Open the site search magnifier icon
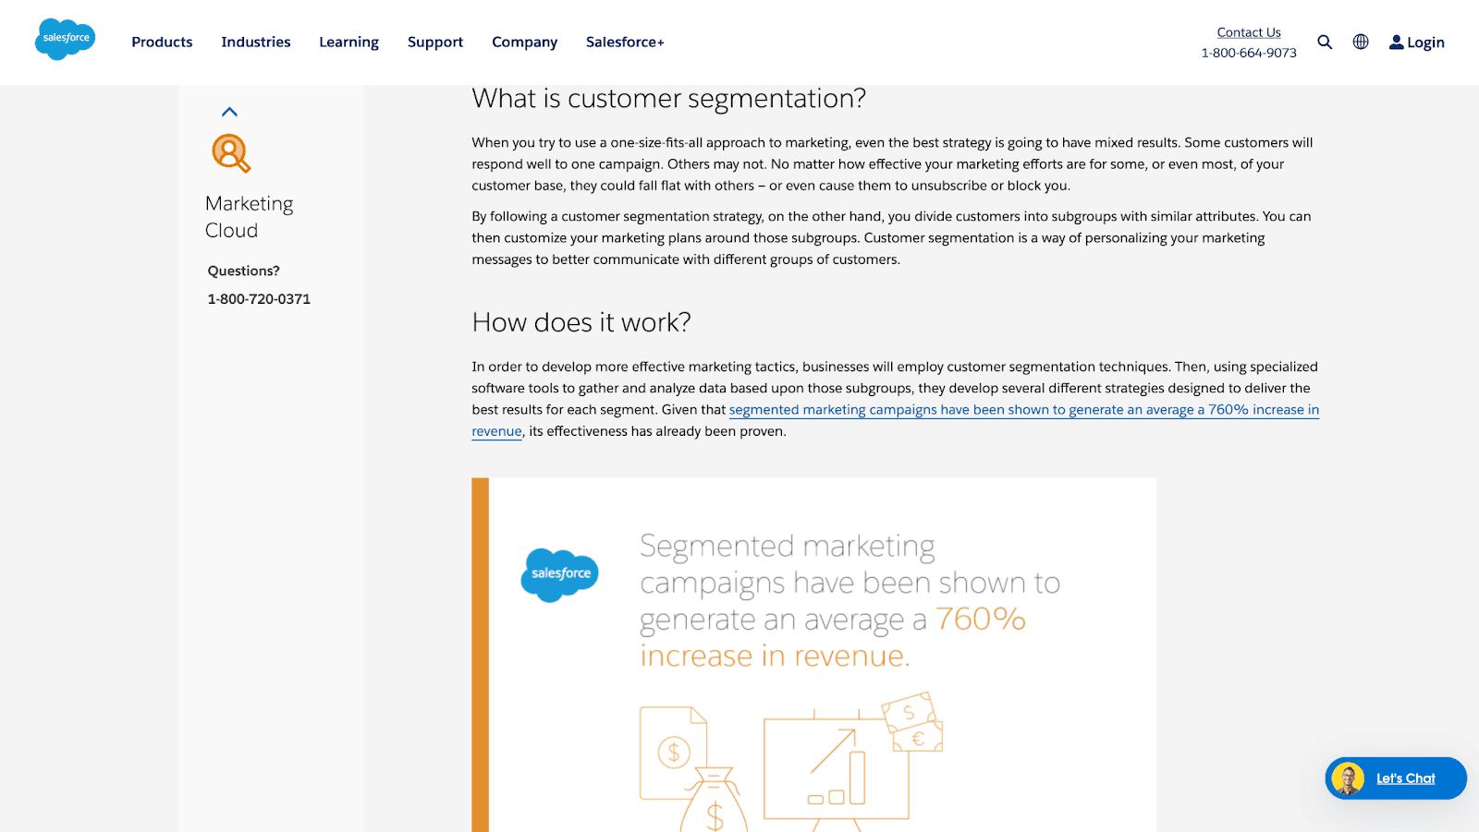The height and width of the screenshot is (832, 1479). (x=1325, y=42)
